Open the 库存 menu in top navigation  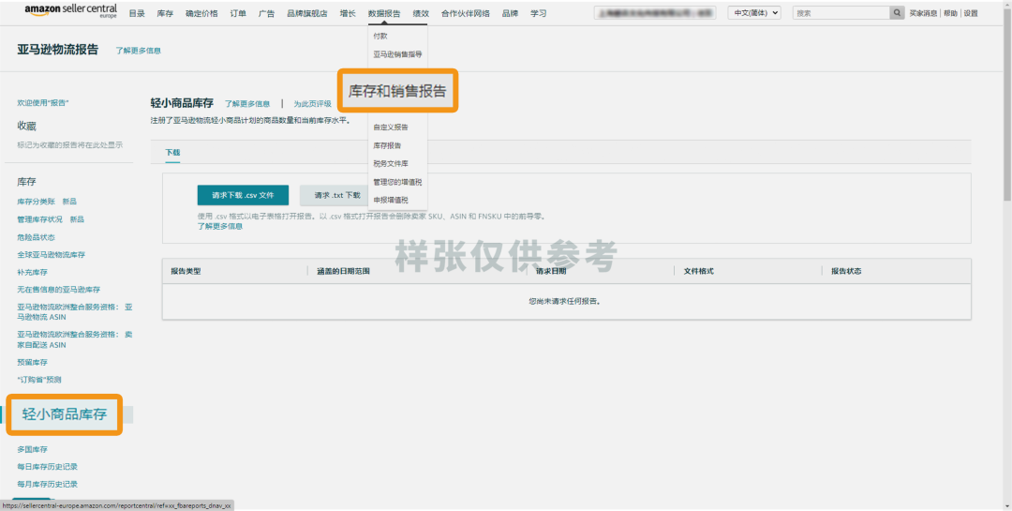tap(165, 13)
